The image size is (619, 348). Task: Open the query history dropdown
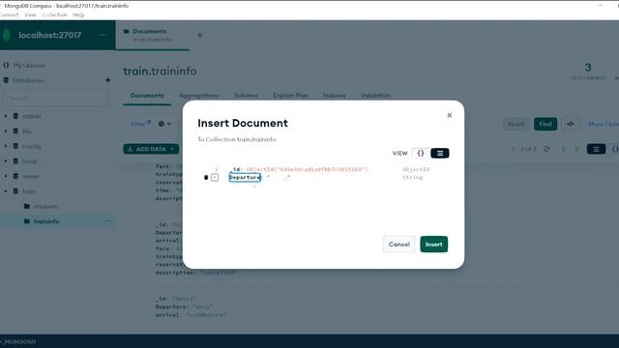pos(164,124)
